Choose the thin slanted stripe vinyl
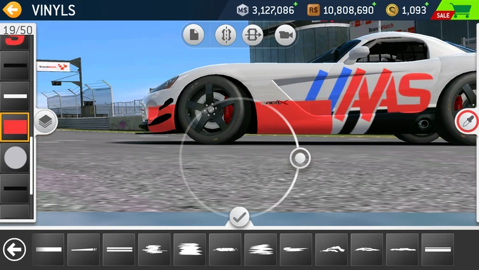Viewport: 479px width, 270px height. pyautogui.click(x=83, y=250)
